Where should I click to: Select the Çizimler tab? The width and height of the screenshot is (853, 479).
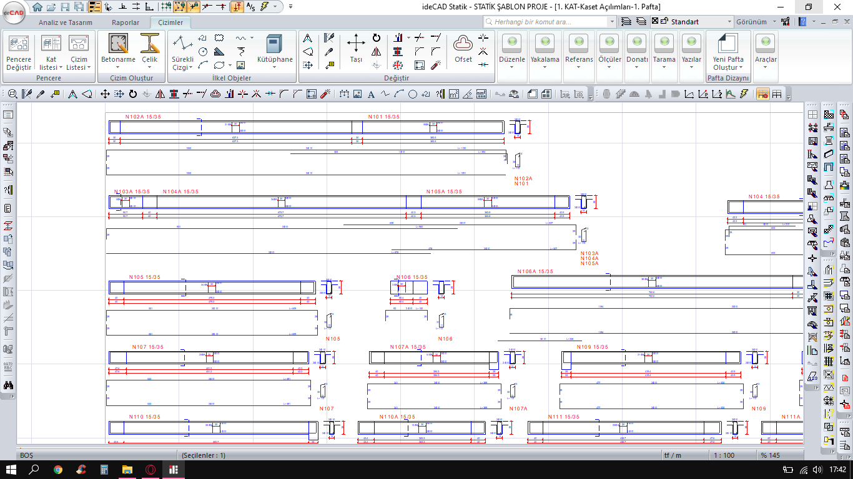[x=170, y=22]
